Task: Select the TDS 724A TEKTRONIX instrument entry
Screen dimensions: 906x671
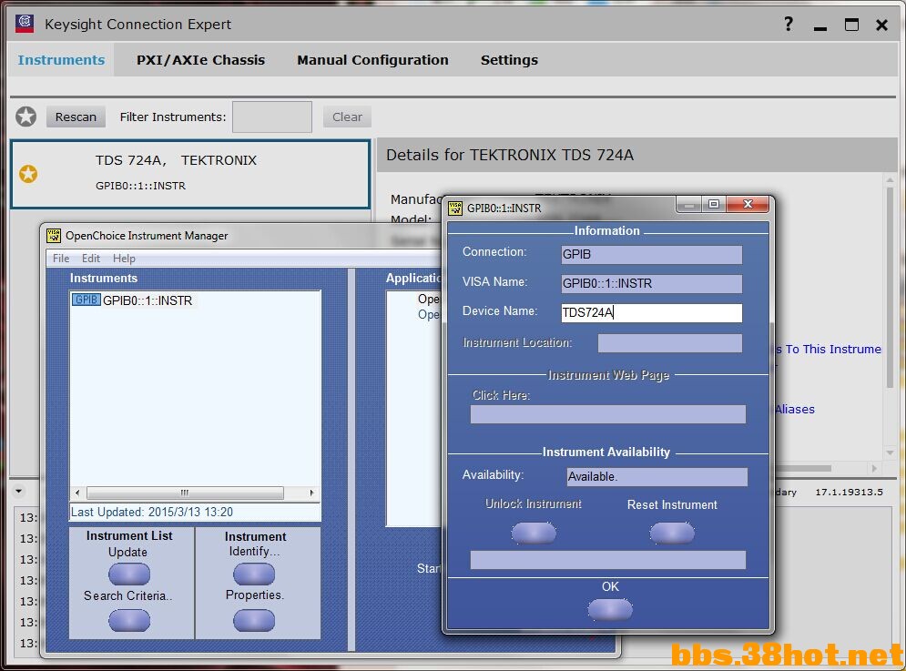Action: 190,174
